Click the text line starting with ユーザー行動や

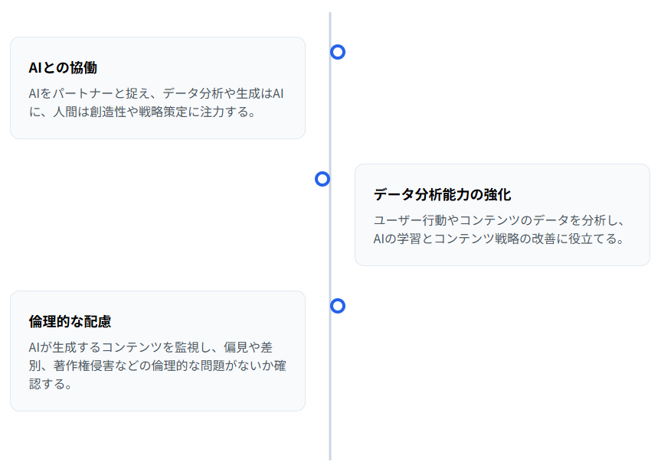499,220
